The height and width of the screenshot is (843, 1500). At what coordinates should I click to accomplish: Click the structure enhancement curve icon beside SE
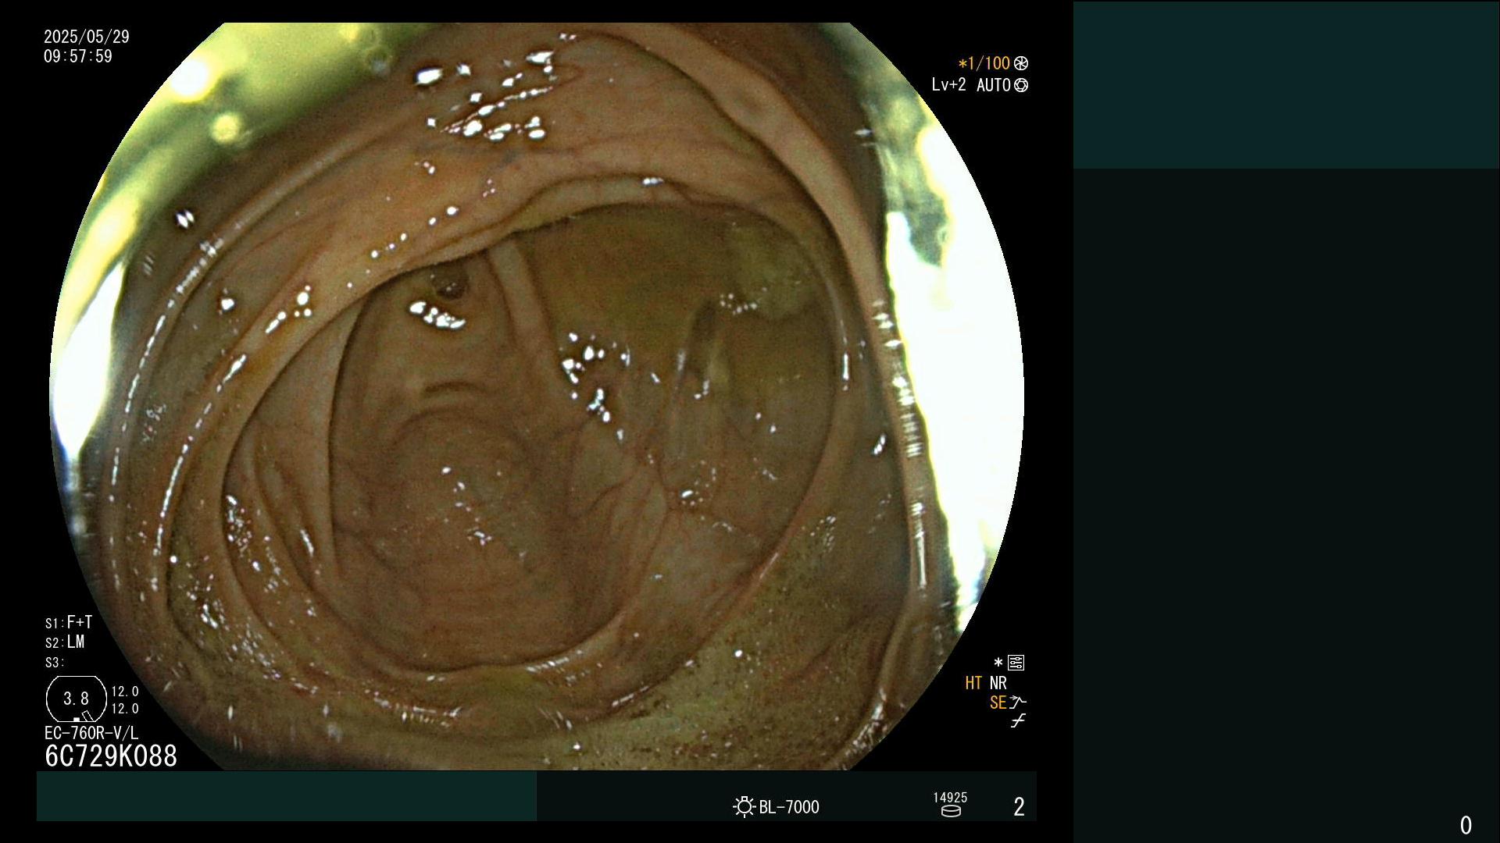1017,702
